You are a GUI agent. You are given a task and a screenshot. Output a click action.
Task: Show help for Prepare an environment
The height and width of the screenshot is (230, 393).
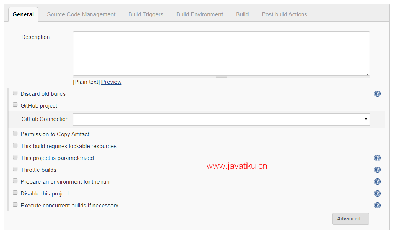(x=377, y=182)
